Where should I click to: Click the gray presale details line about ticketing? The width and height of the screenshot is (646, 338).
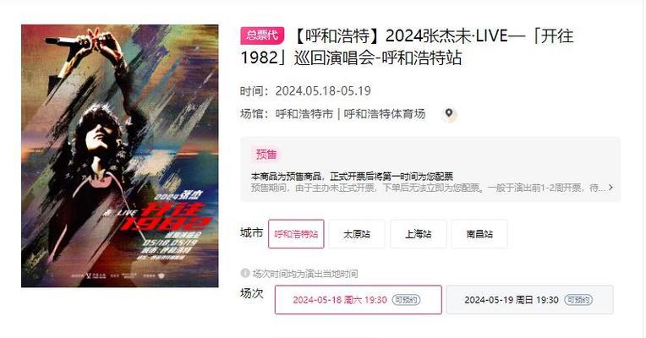click(x=429, y=188)
